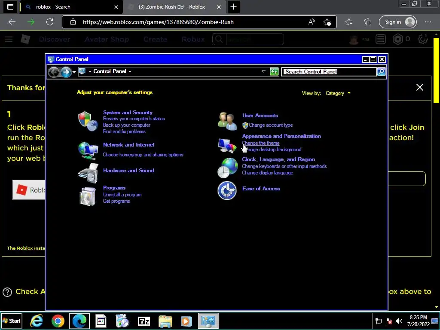The width and height of the screenshot is (440, 330).
Task: Open Appearance and Personalization monitor icon
Action: 227,146
